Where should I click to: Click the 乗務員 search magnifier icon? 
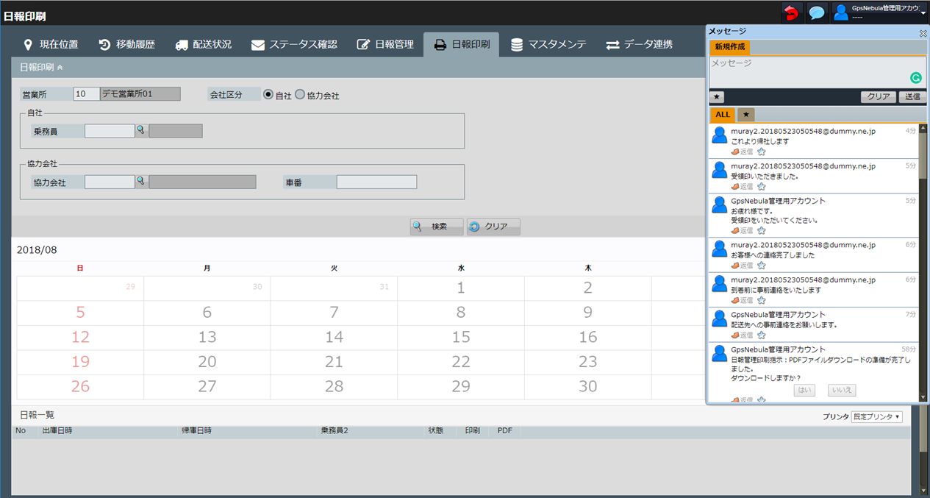point(140,130)
